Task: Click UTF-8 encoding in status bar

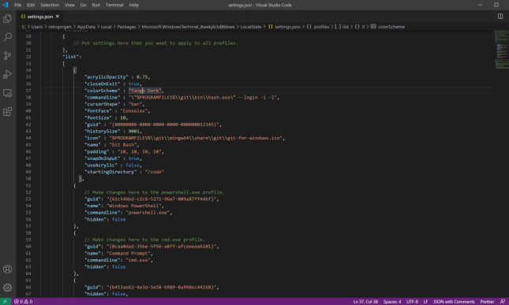Action: click(412, 301)
